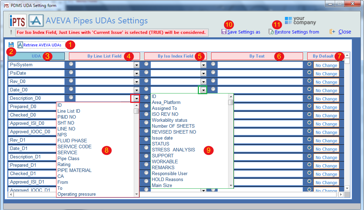
Task: Click the Close door-arrow icon
Action: [x=332, y=32]
